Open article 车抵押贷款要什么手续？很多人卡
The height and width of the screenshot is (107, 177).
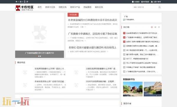pos(50,69)
